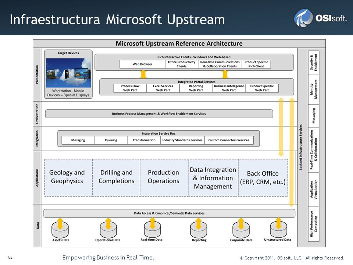Click the Integration Service Bus heading
353x265 pixels.
click(158, 133)
